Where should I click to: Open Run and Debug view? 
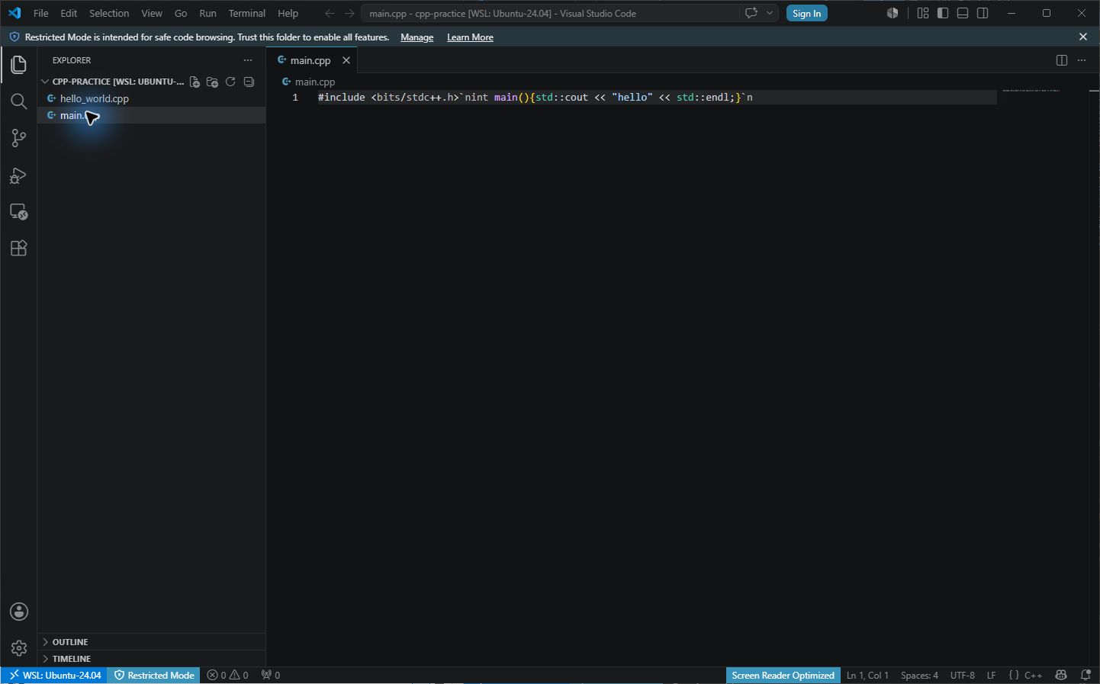click(18, 175)
